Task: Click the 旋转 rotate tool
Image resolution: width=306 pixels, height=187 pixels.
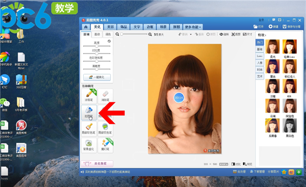Action: pyautogui.click(x=224, y=34)
